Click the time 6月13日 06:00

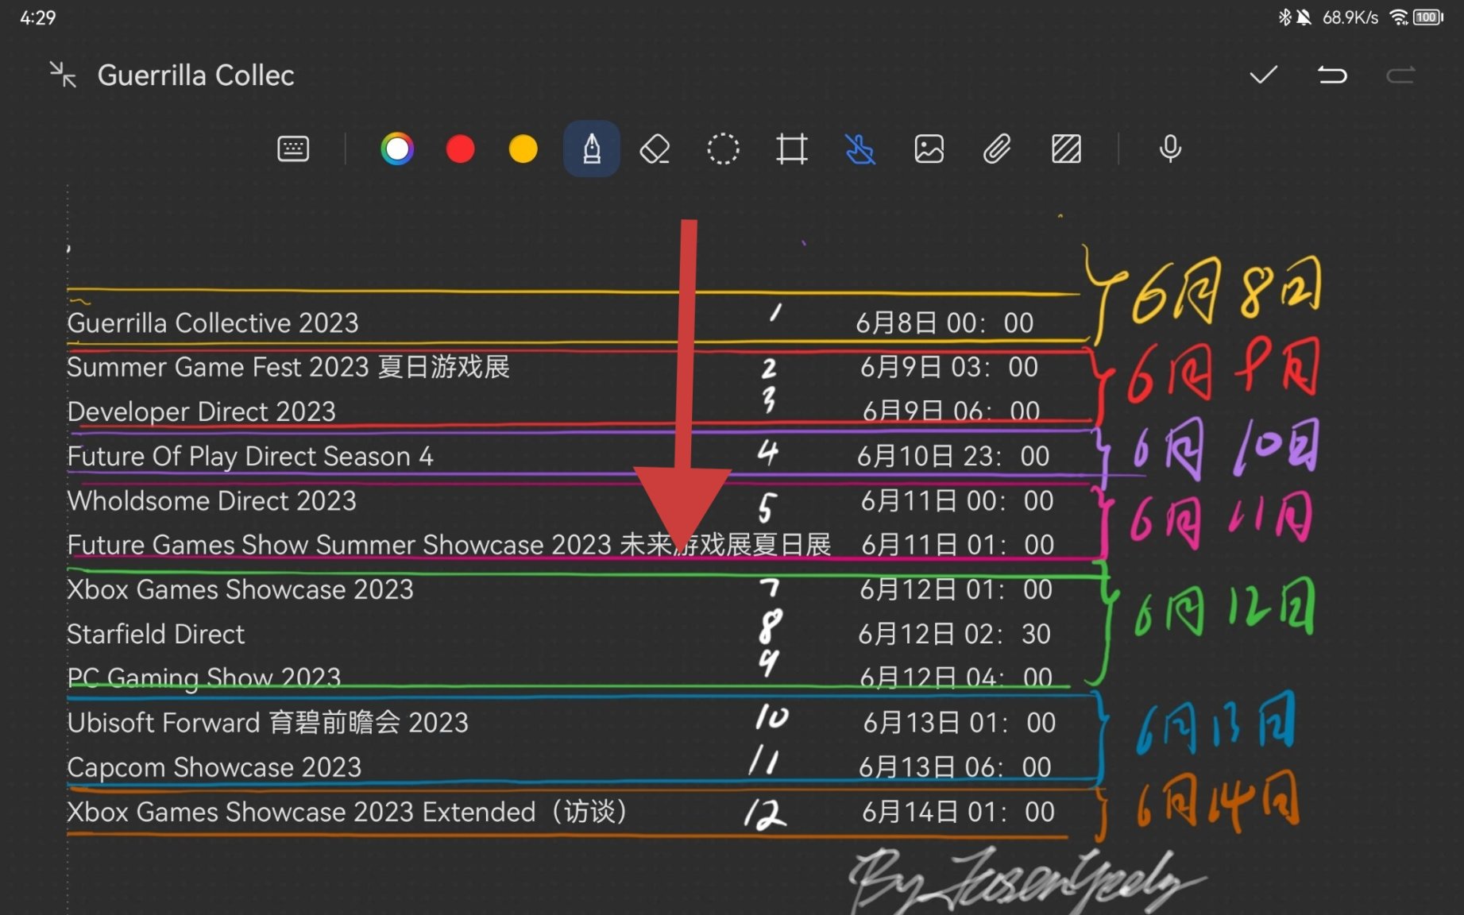coord(956,767)
